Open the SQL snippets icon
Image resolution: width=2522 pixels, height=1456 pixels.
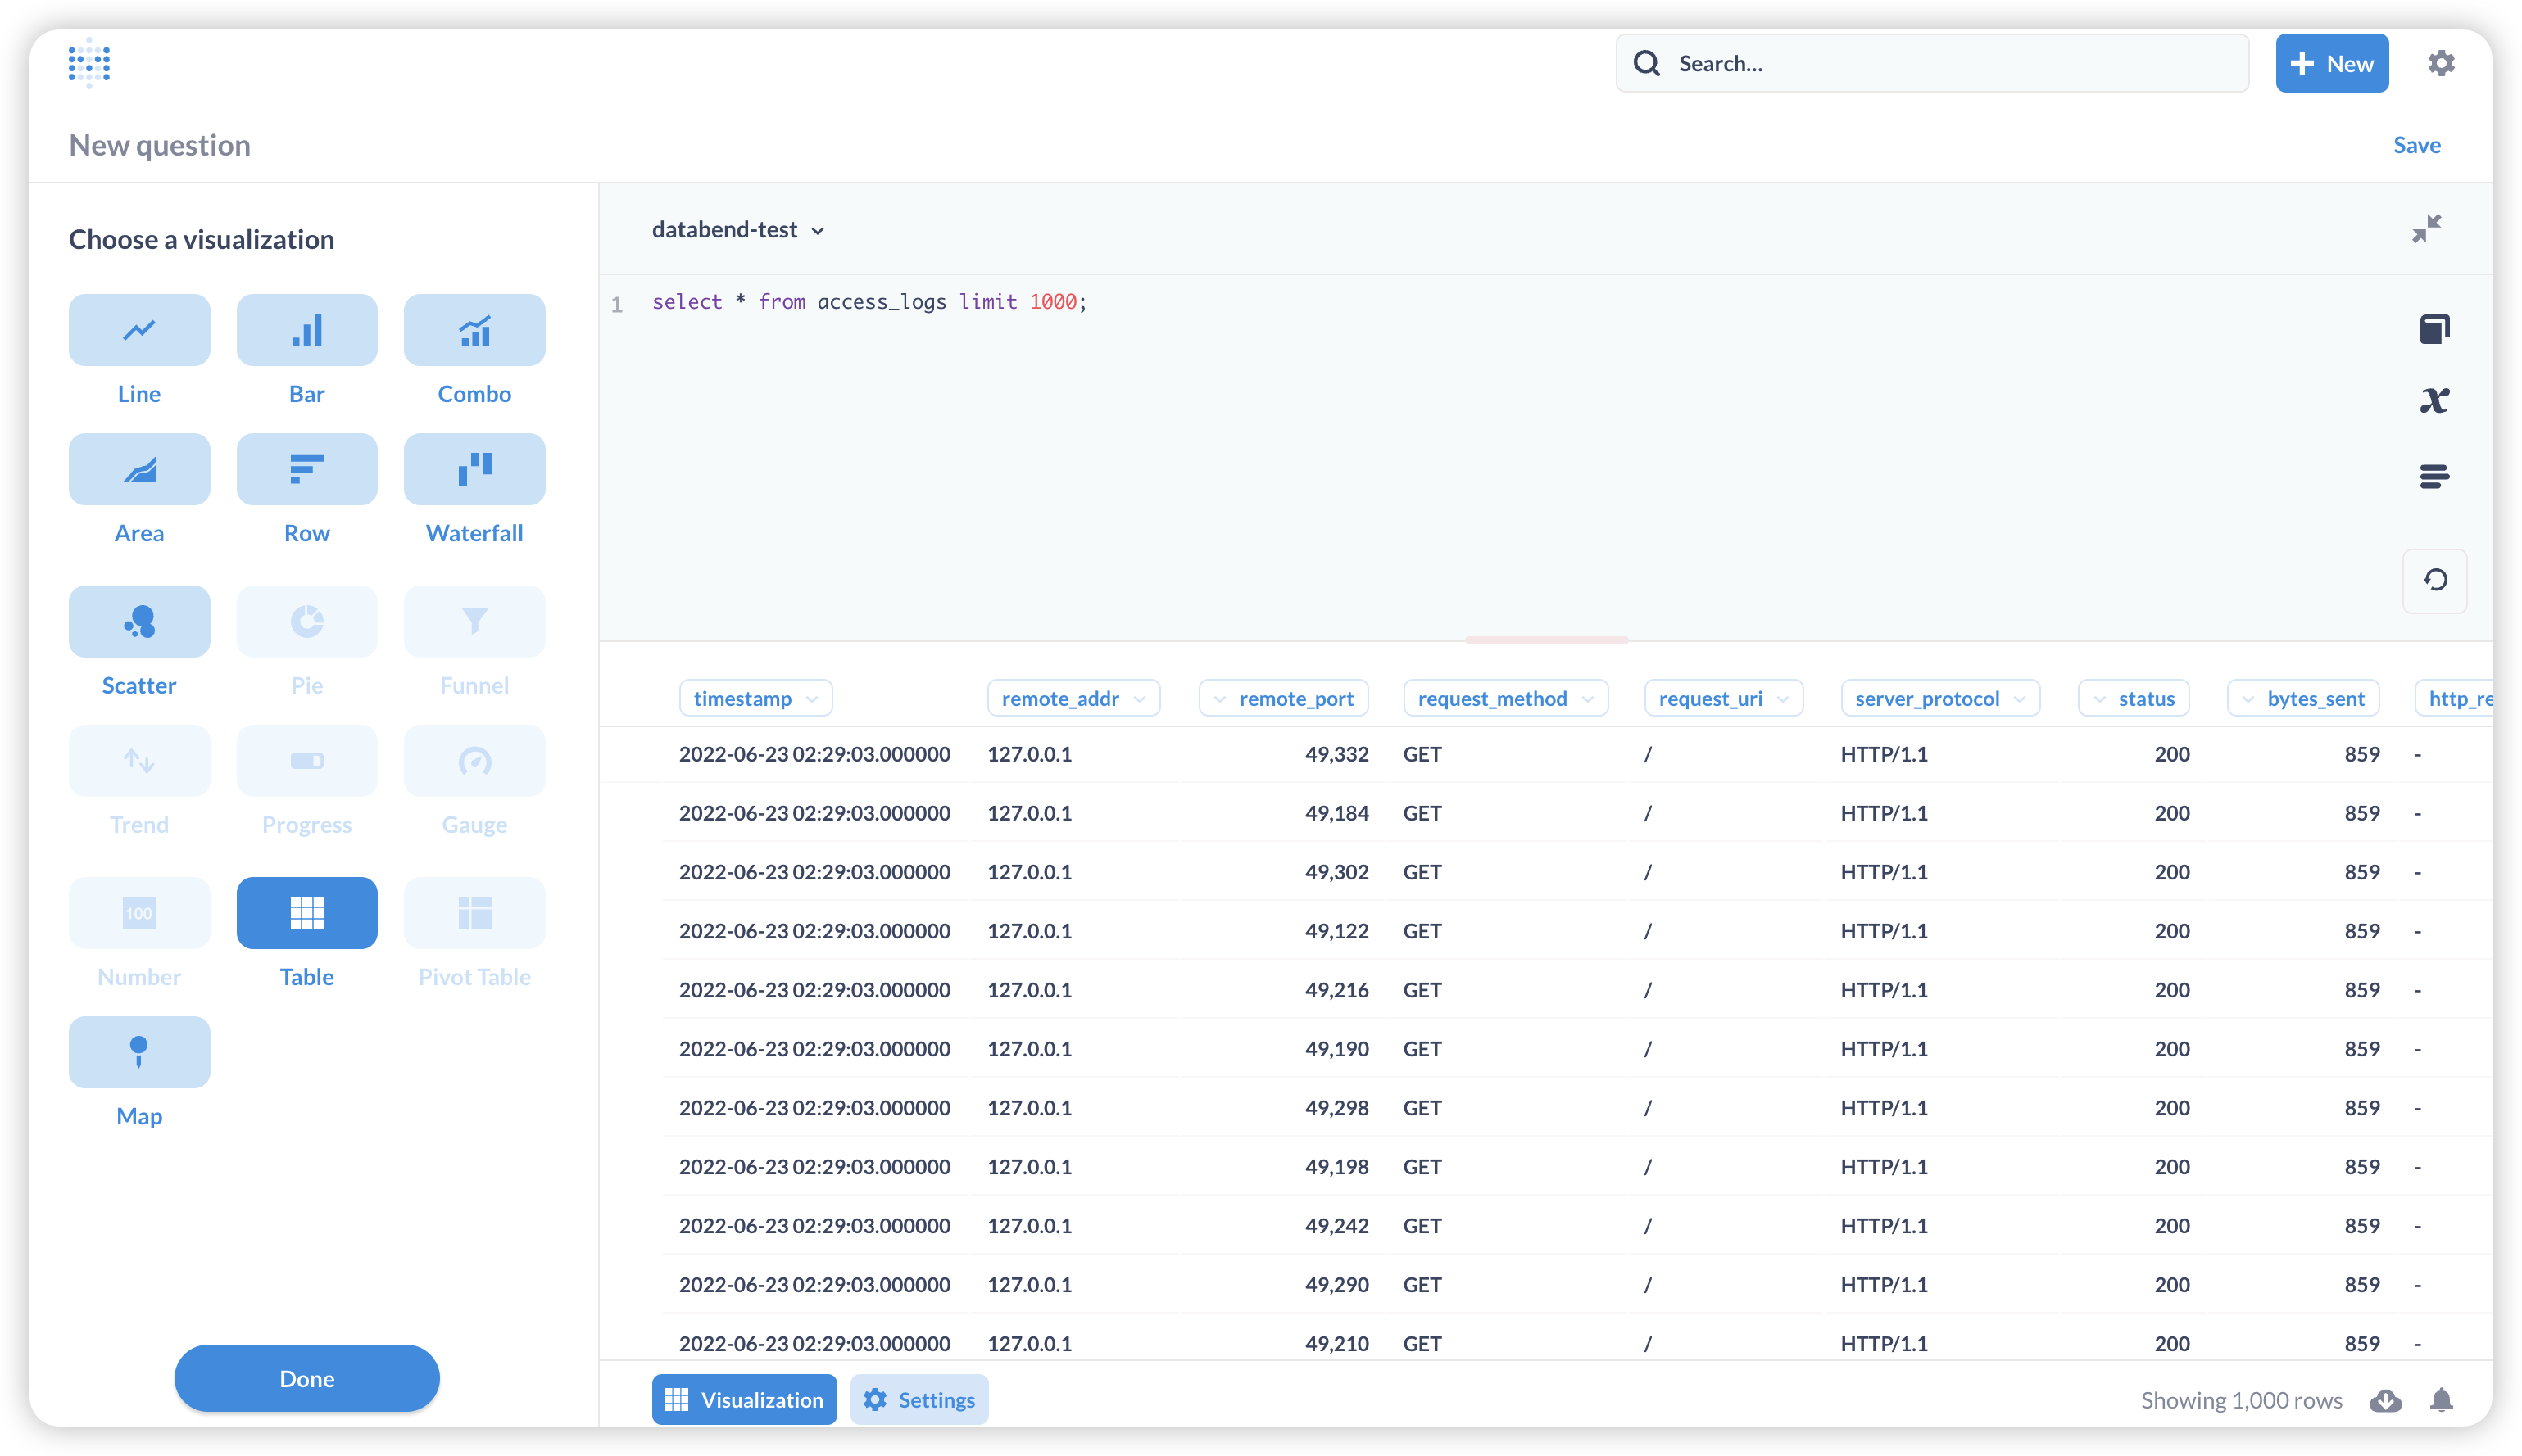(x=2434, y=476)
